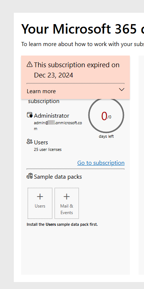Click the Sample data packs boxes icon

click(29, 176)
